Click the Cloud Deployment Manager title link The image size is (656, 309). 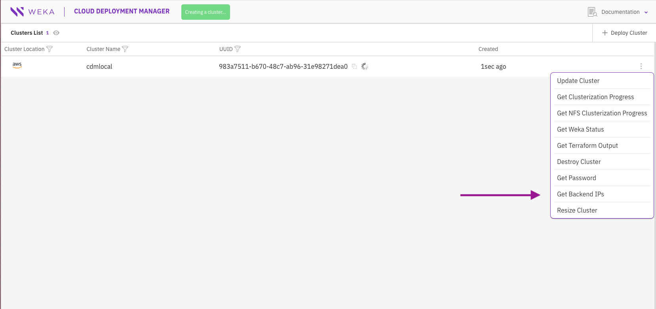(122, 11)
